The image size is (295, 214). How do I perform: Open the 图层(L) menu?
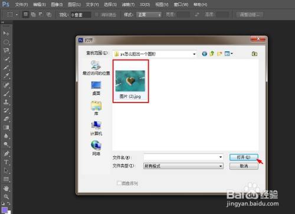(74, 4)
